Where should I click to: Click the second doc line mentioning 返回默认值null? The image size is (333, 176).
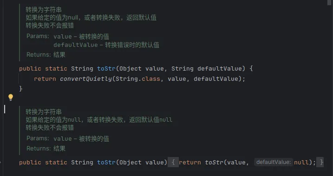99,120
